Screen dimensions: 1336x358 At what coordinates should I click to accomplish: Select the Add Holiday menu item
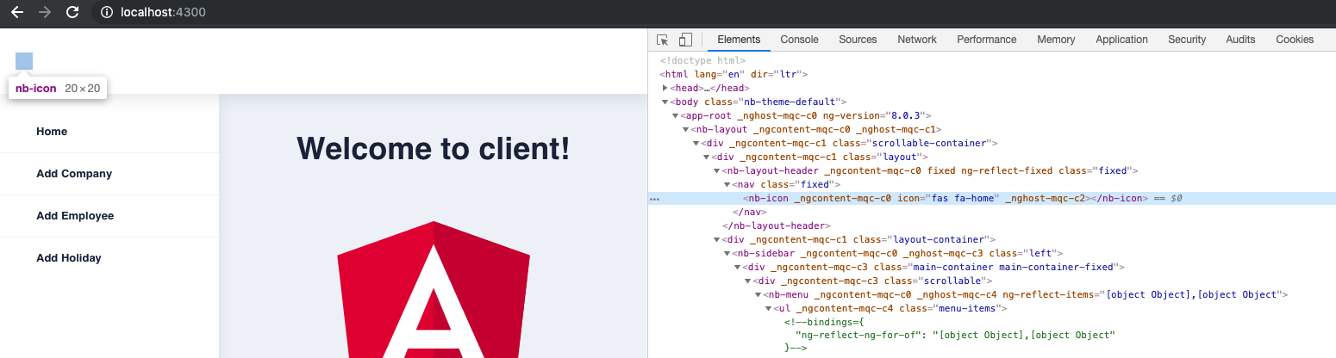tap(69, 258)
